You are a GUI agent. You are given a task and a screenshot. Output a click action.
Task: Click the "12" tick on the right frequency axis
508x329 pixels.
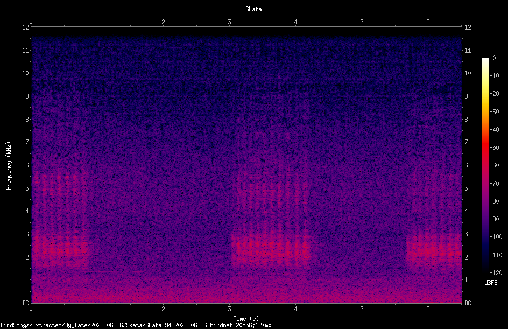468,27
